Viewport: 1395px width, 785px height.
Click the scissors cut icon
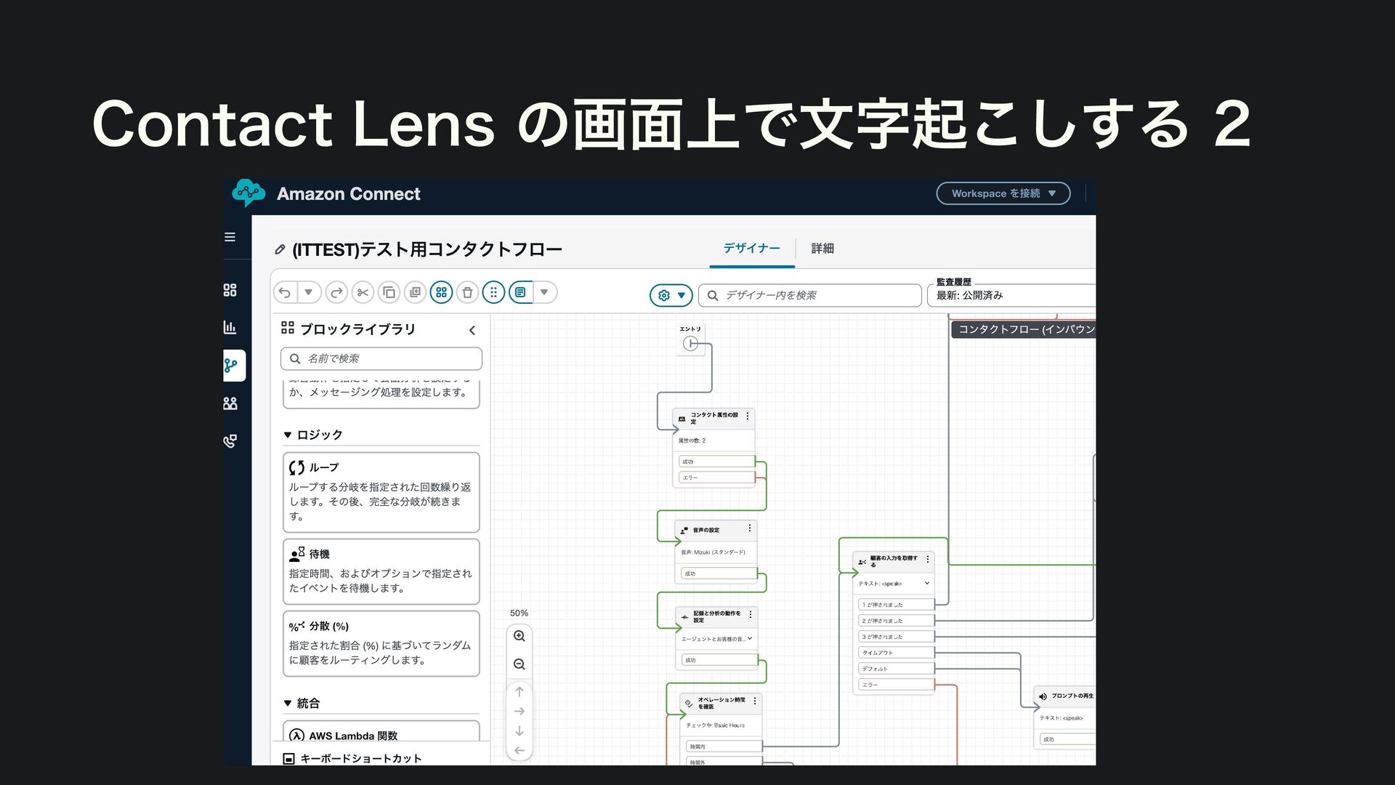click(363, 292)
